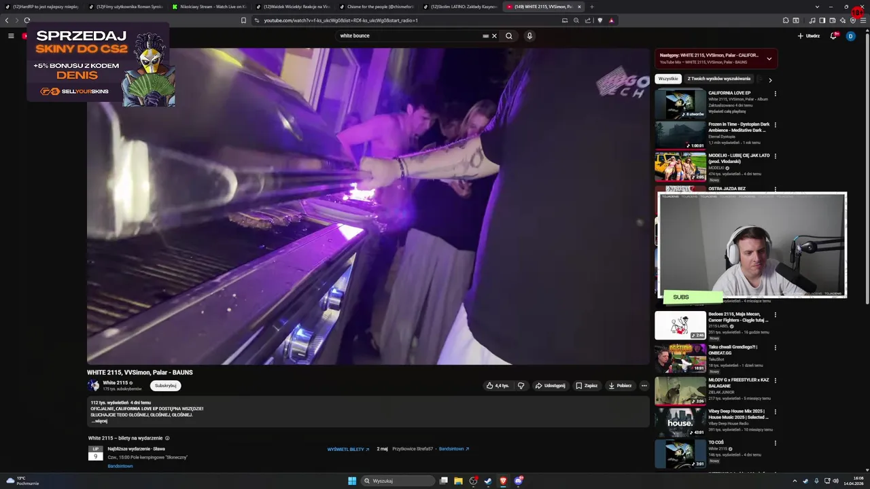Open File Explorer from the taskbar
870x489 pixels.
tap(458, 481)
